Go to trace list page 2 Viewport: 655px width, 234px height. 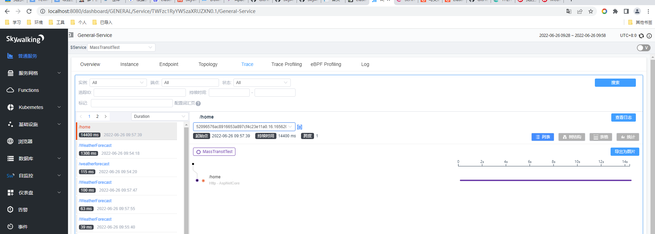pos(97,116)
